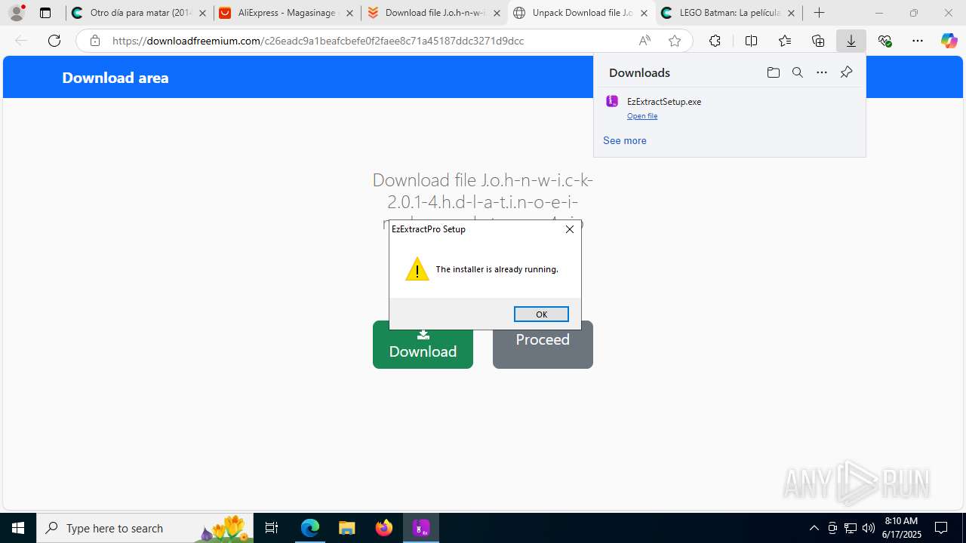966x543 pixels.
Task: Click the browser Back arrow
Action: 21,41
